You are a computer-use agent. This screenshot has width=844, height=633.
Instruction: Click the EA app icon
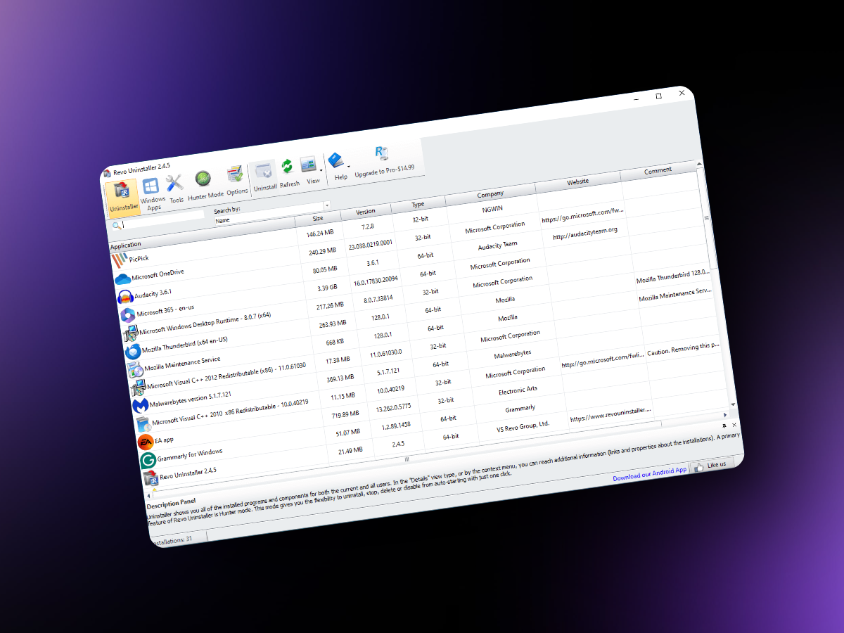point(145,442)
